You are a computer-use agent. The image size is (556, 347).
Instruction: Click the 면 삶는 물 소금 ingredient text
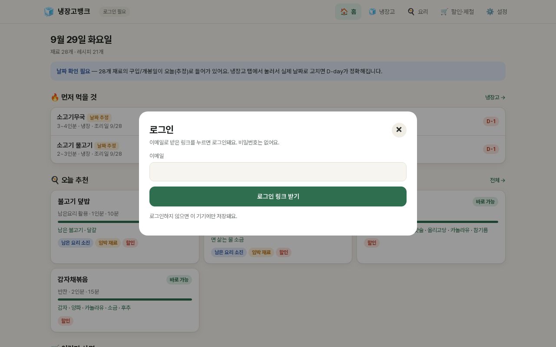pos(228,239)
